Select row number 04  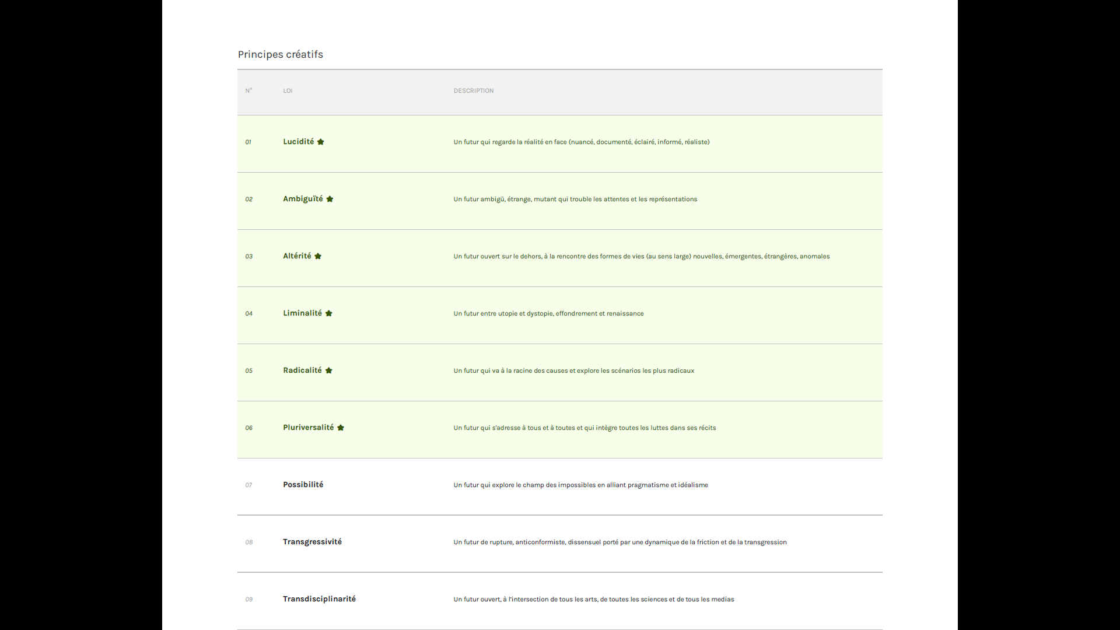pos(249,314)
